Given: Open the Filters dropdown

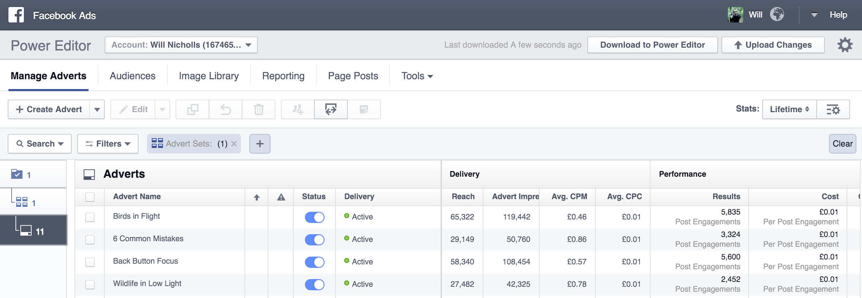Looking at the screenshot, I should click(x=108, y=144).
